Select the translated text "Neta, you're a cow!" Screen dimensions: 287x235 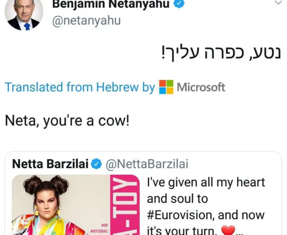pyautogui.click(x=67, y=121)
